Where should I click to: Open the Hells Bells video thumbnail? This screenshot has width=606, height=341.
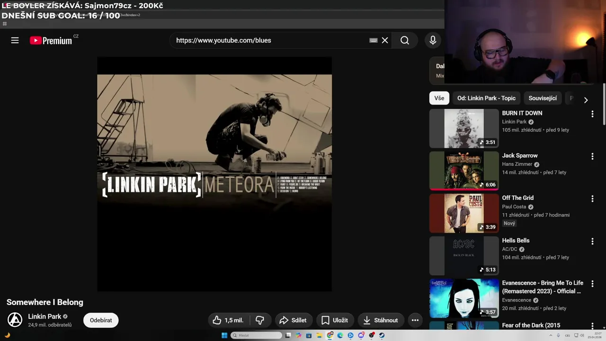(464, 256)
